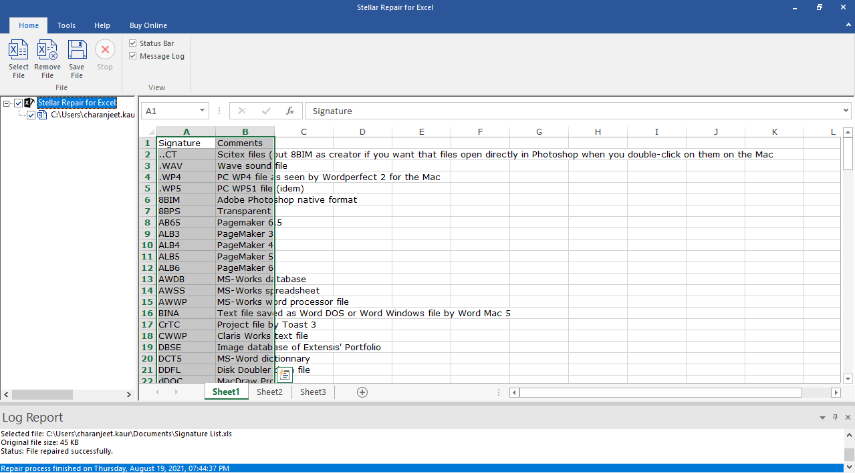The width and height of the screenshot is (855, 473).
Task: Click cell B14 MS-Works spreadsheet
Action: tap(245, 290)
